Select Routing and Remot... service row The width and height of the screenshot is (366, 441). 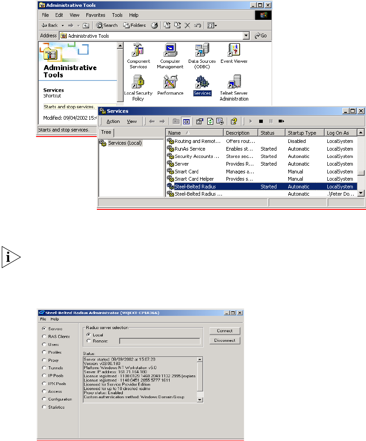(261, 141)
